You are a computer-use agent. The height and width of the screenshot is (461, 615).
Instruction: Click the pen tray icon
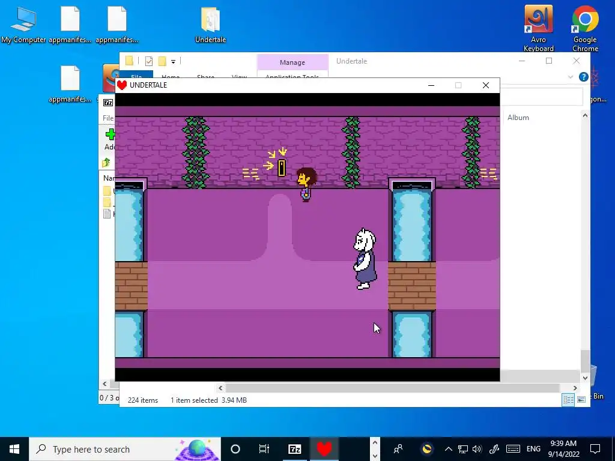[x=494, y=449]
